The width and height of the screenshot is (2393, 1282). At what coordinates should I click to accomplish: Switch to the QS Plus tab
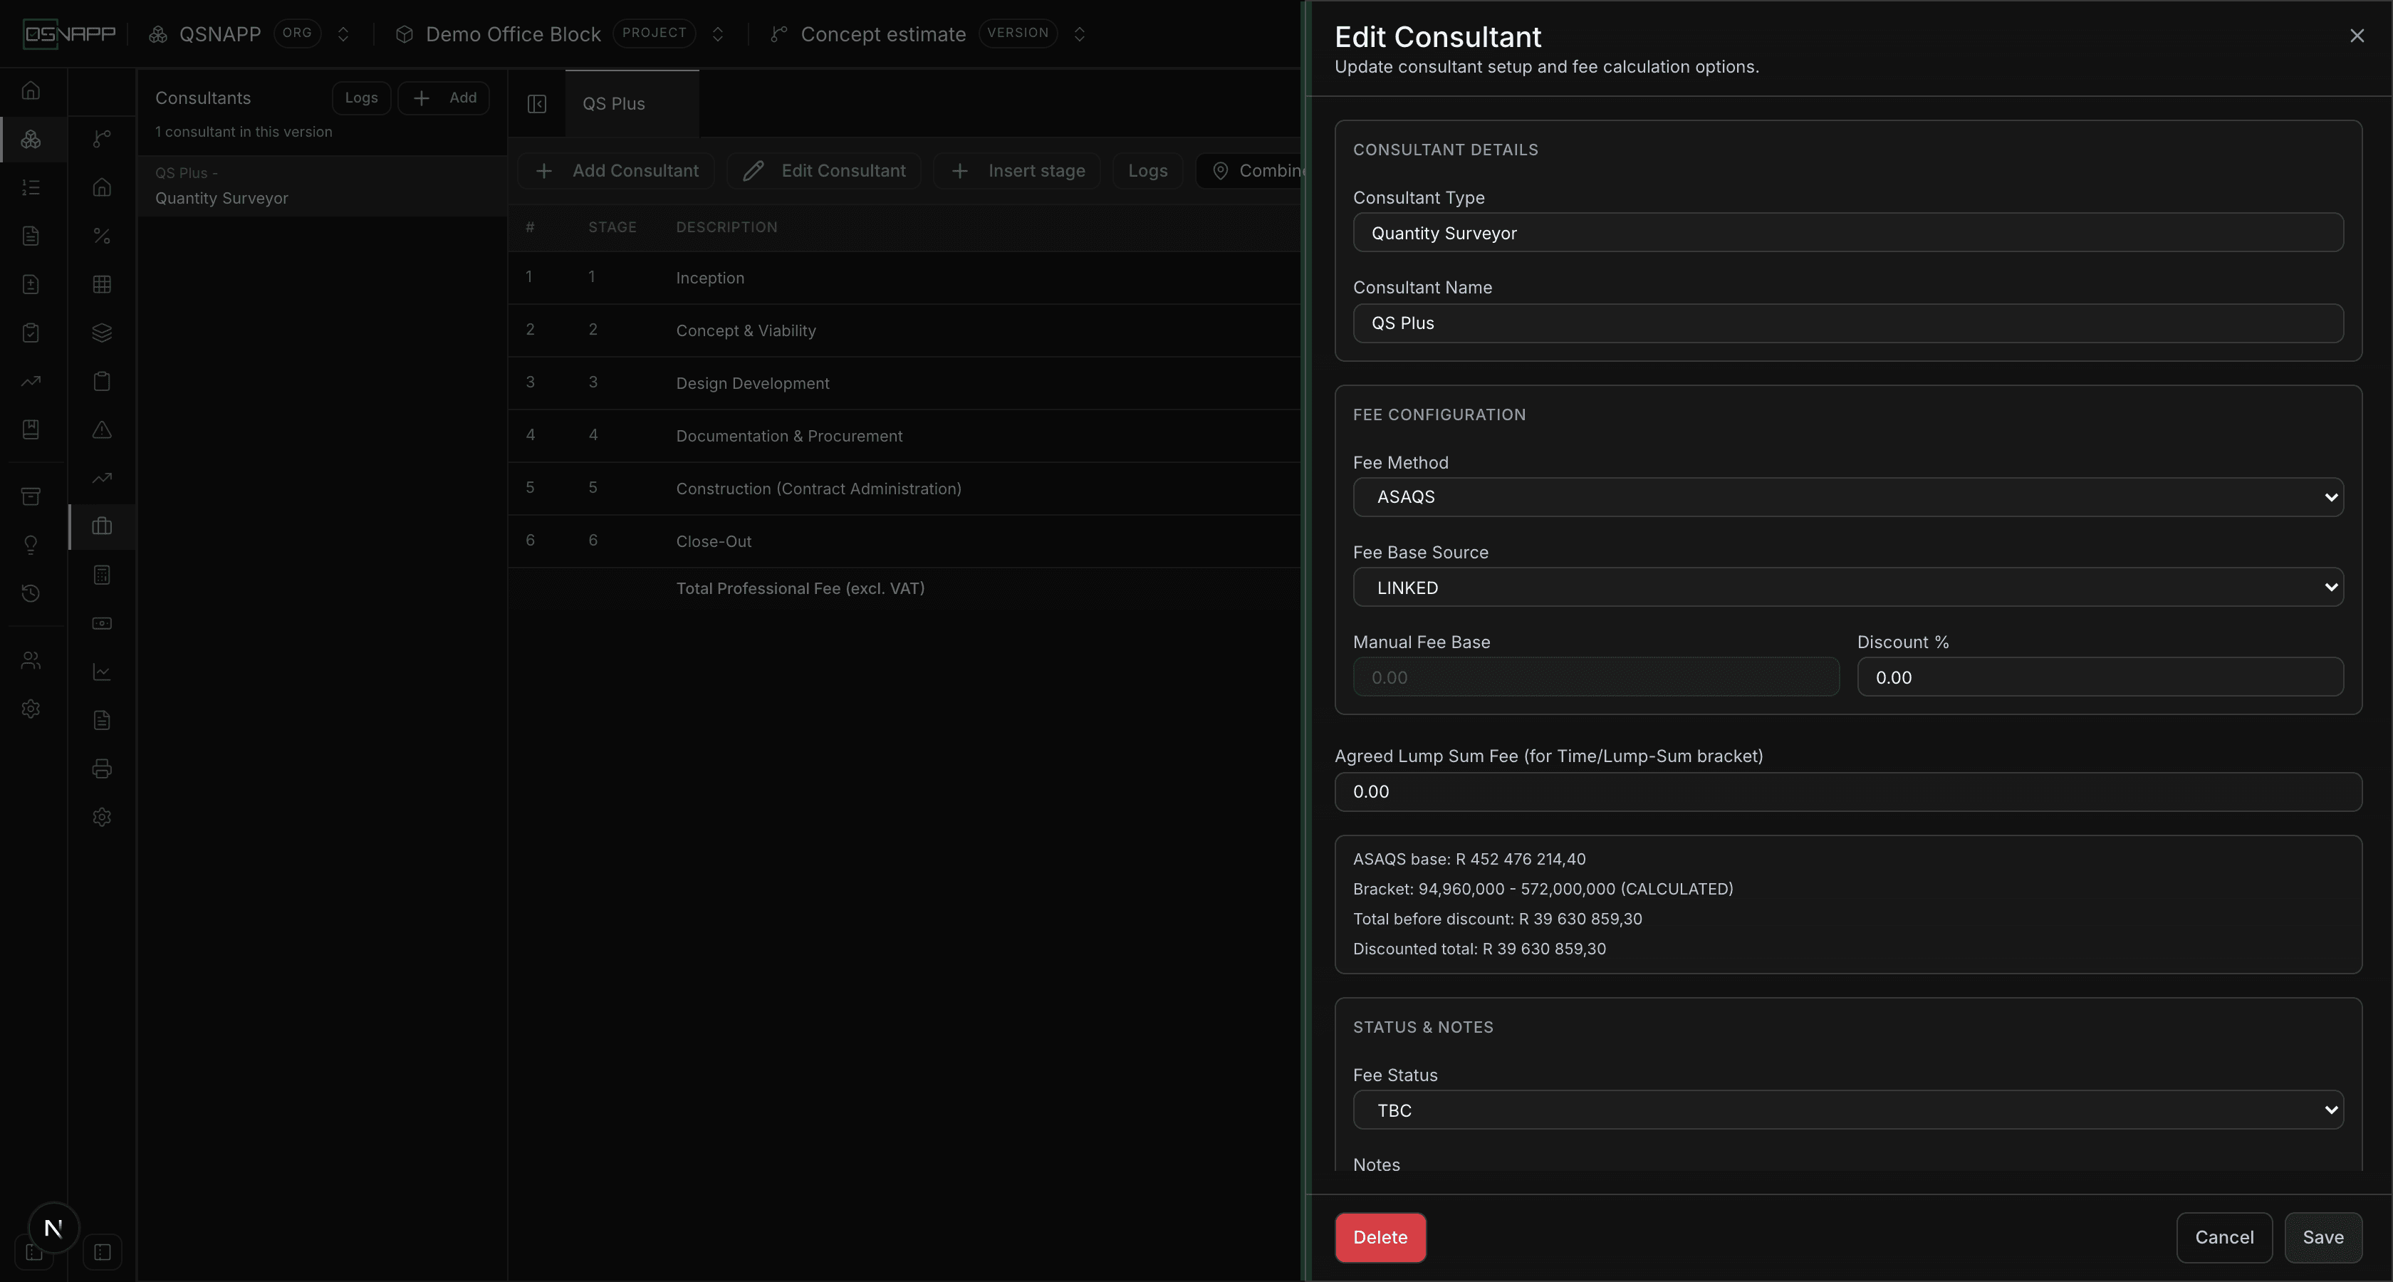click(x=632, y=103)
